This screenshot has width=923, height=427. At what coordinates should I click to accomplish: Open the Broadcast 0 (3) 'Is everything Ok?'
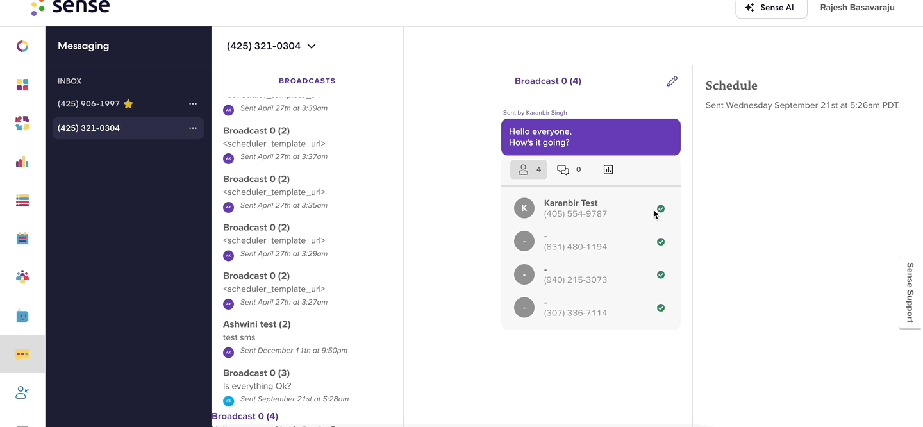307,386
